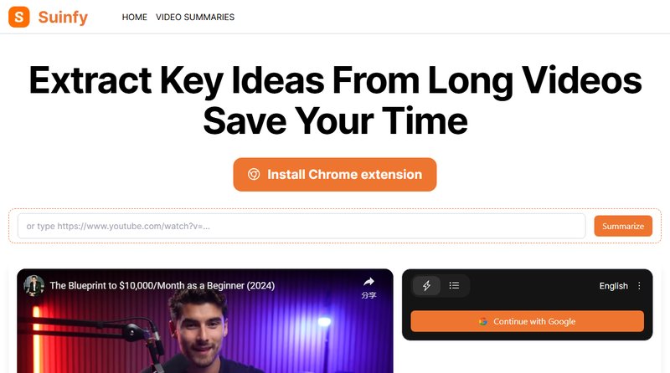Open the three-dot more options menu

point(639,286)
